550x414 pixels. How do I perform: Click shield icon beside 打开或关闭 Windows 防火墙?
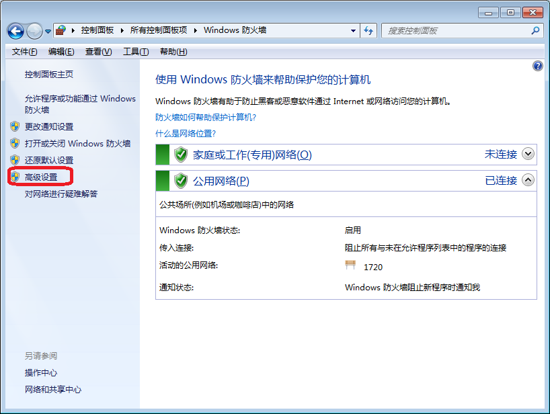point(15,143)
